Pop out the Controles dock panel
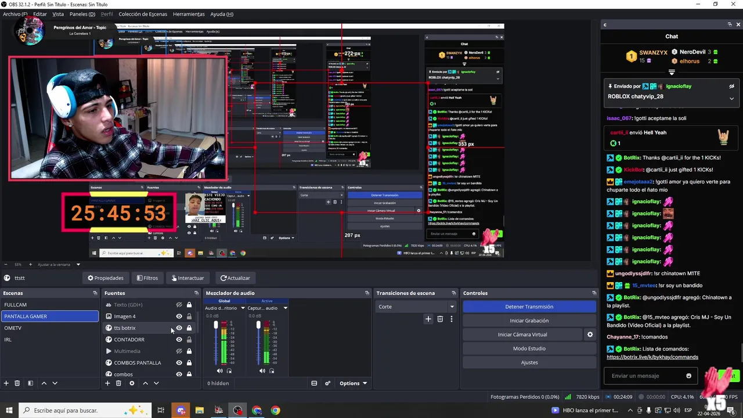 (x=594, y=293)
